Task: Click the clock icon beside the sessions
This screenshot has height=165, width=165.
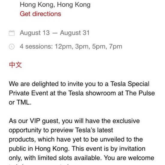Action: 12,46
